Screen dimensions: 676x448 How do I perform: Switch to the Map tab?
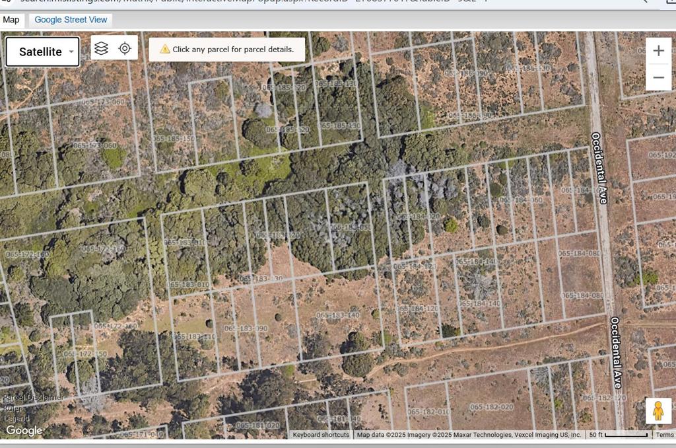11,20
